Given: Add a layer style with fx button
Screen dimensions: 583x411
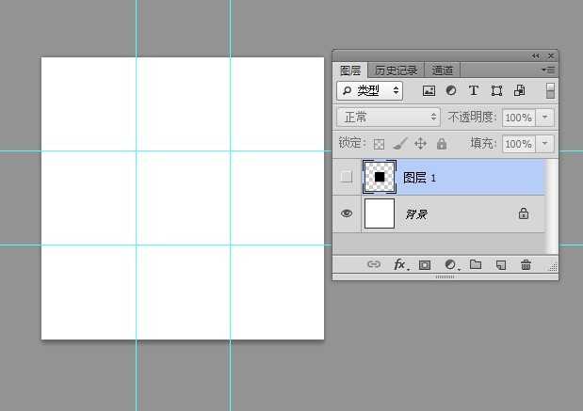Looking at the screenshot, I should coord(400,265).
